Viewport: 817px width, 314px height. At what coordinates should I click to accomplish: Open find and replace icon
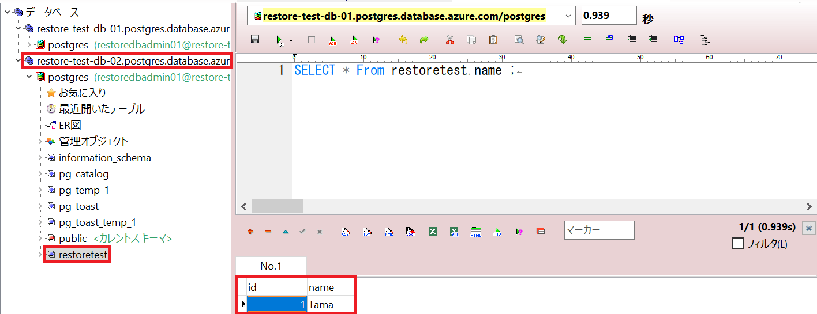(541, 40)
